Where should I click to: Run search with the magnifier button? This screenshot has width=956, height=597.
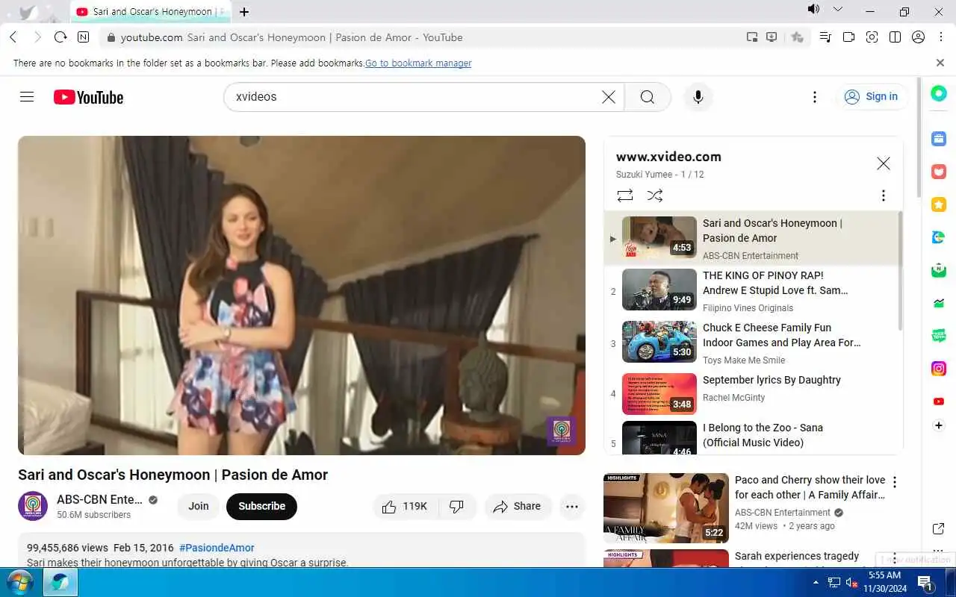tap(648, 97)
